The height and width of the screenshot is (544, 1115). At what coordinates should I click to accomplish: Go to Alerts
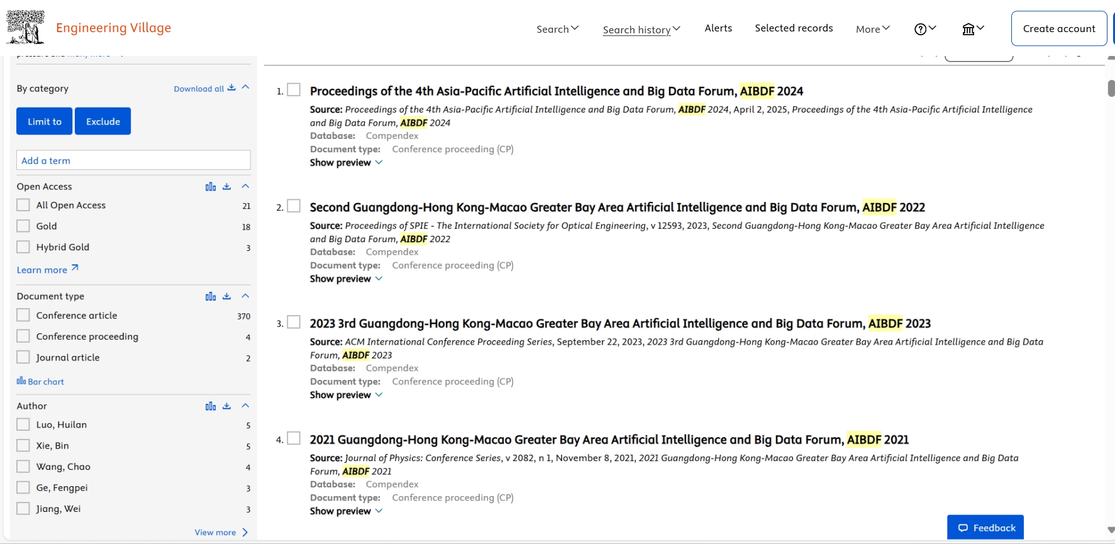(718, 28)
